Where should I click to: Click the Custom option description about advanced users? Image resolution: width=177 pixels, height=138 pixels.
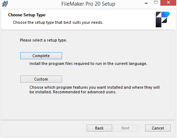pos(94,90)
